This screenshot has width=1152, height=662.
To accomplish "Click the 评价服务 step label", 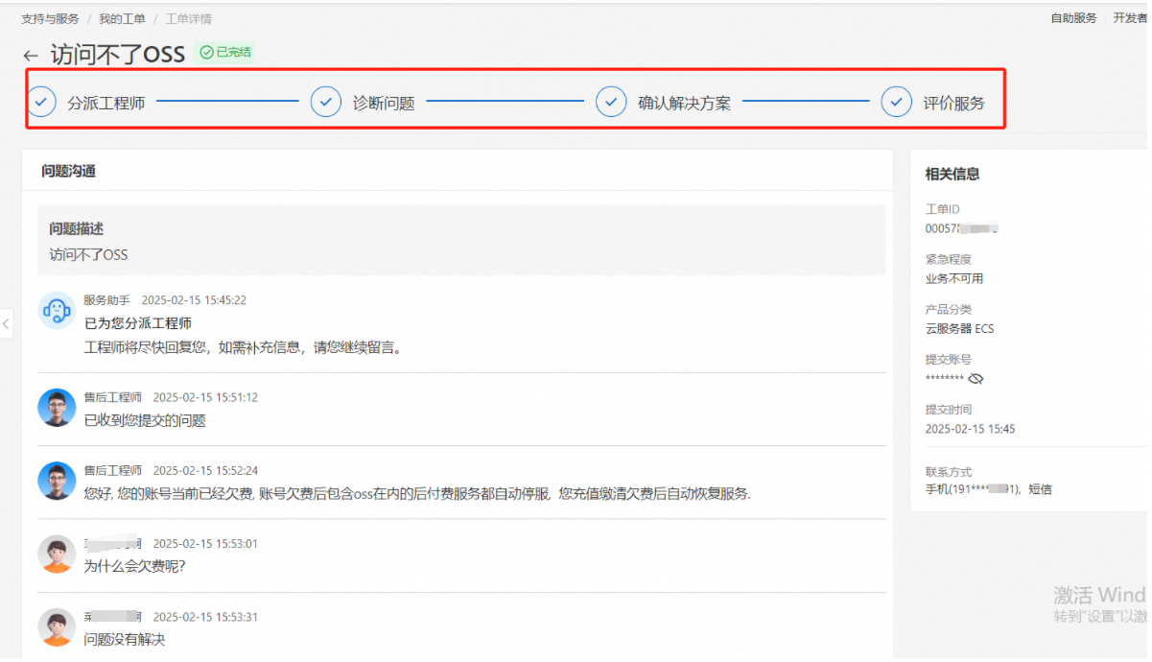I will (953, 103).
